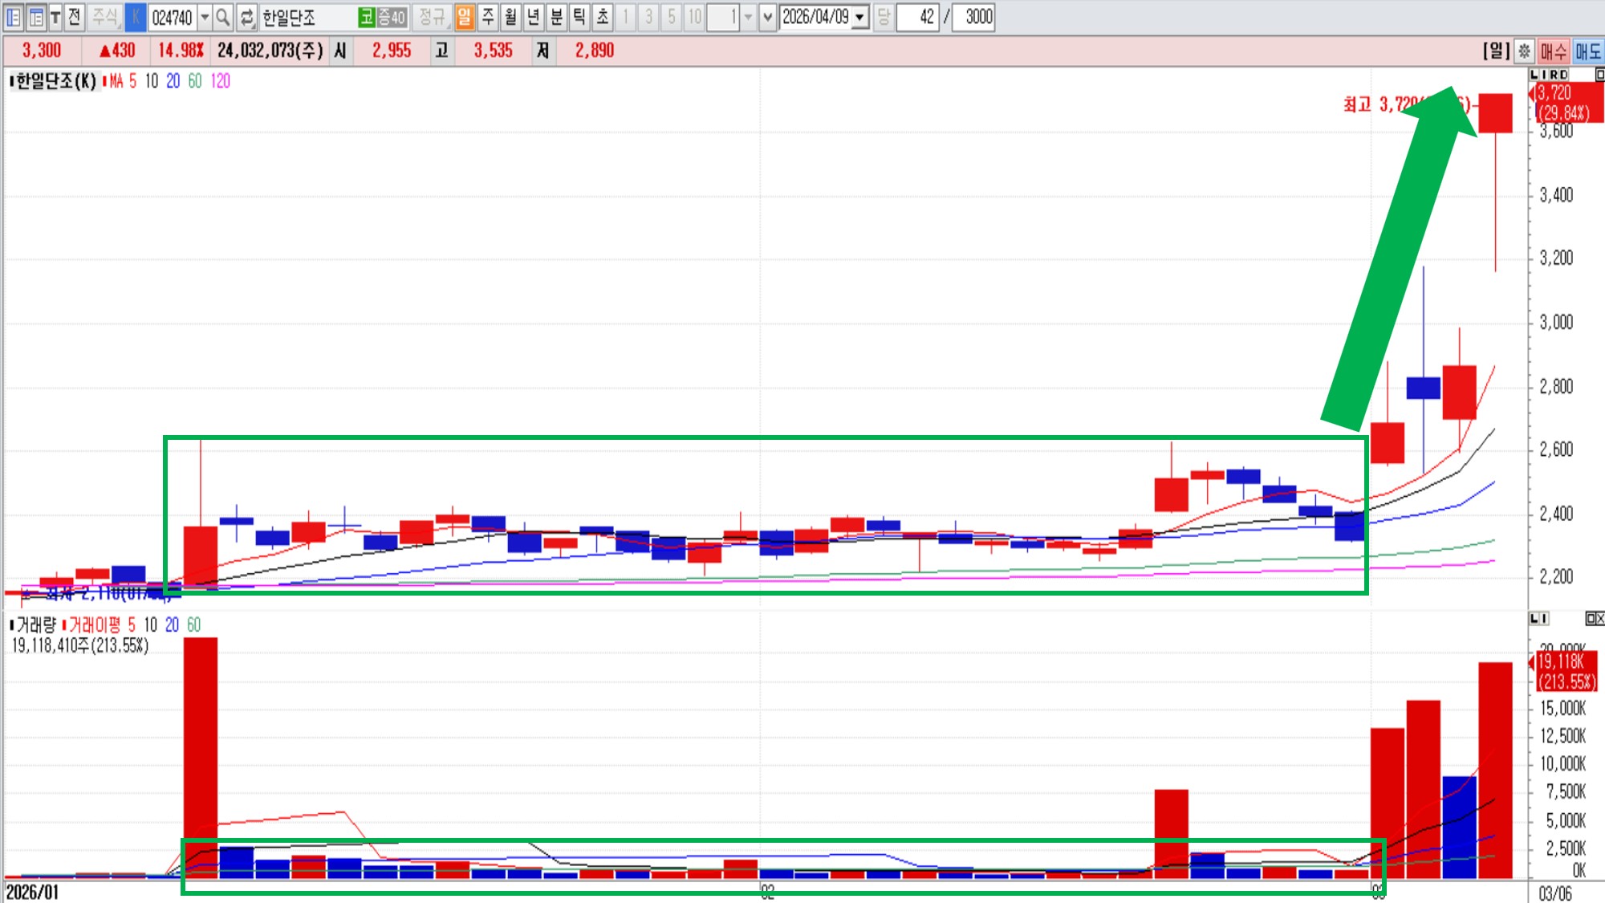Maximize the price chart pane icon
This screenshot has height=903, width=1605.
tap(1599, 75)
